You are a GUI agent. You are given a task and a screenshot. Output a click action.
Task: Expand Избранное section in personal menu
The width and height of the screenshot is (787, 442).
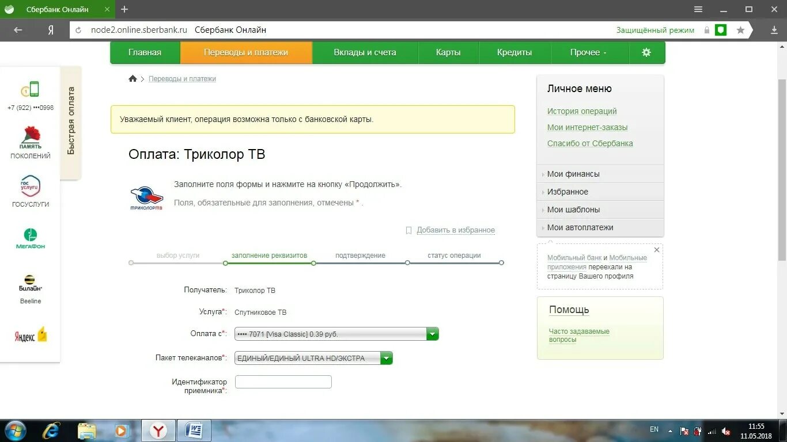[600, 192]
